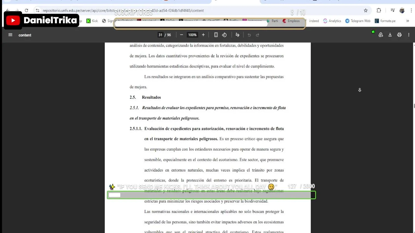Click the '2.5. Resultados' heading text
Screen dimensions: 415x233
(145, 97)
